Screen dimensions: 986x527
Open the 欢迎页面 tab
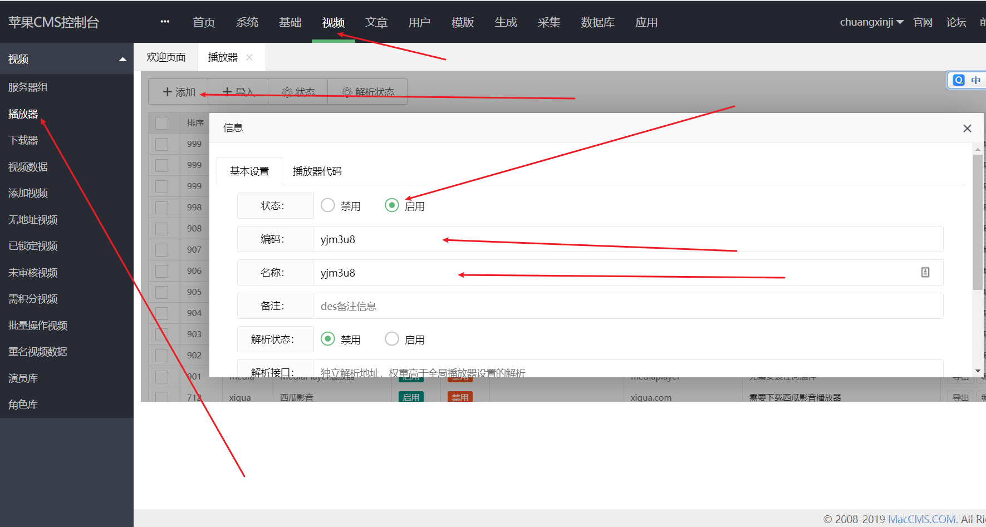pyautogui.click(x=166, y=57)
